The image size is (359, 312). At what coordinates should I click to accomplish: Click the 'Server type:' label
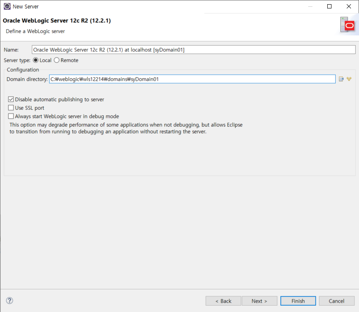[17, 60]
